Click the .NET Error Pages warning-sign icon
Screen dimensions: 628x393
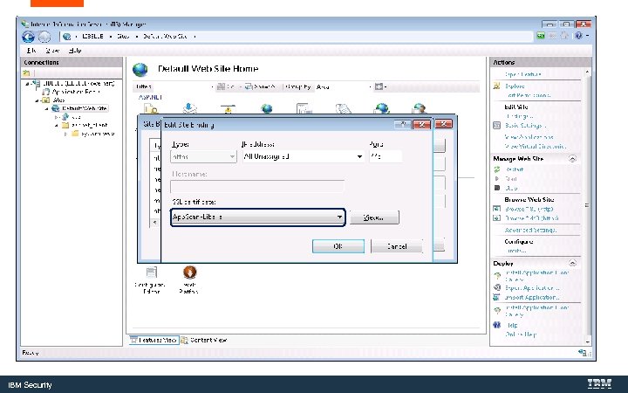click(x=228, y=109)
